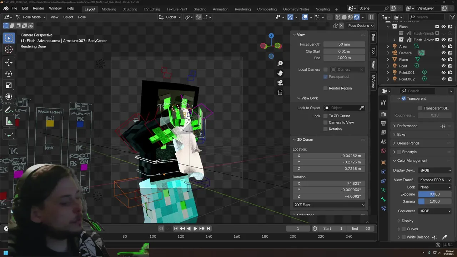Select the Annotate tool

click(x=9, y=110)
